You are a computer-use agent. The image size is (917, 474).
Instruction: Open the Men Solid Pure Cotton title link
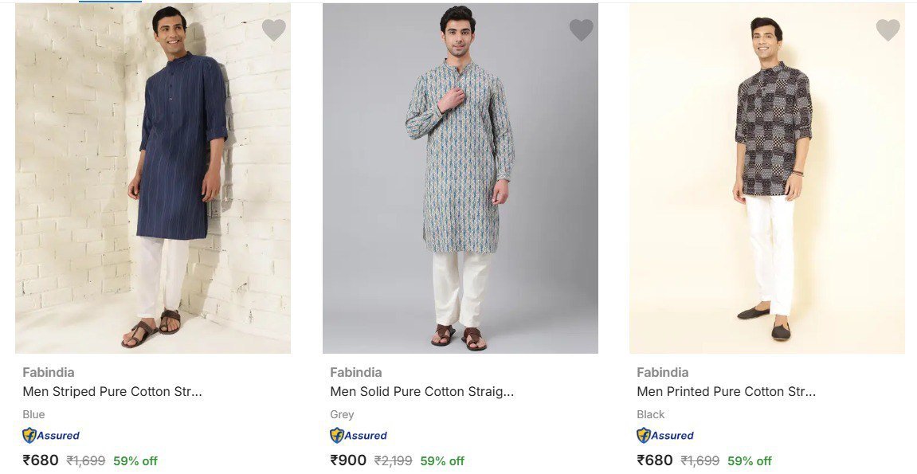421,391
